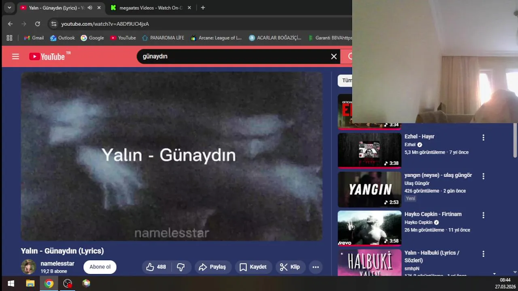This screenshot has width=518, height=291.
Task: Dislike the video with thumbs-down
Action: pos(181,267)
